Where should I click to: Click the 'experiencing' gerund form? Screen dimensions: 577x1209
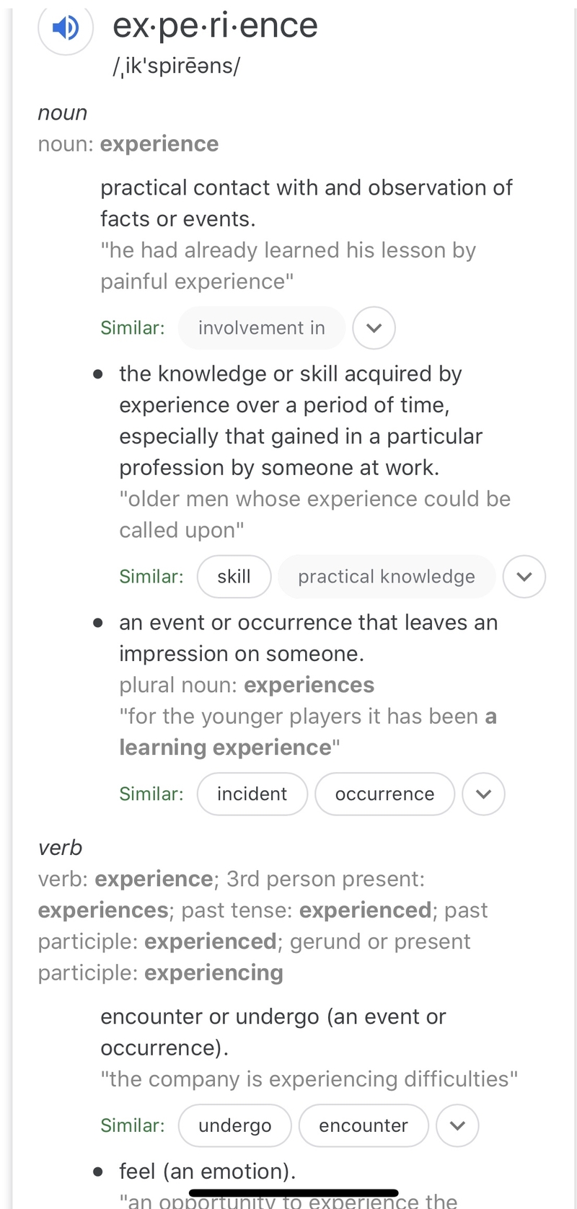[x=213, y=973]
